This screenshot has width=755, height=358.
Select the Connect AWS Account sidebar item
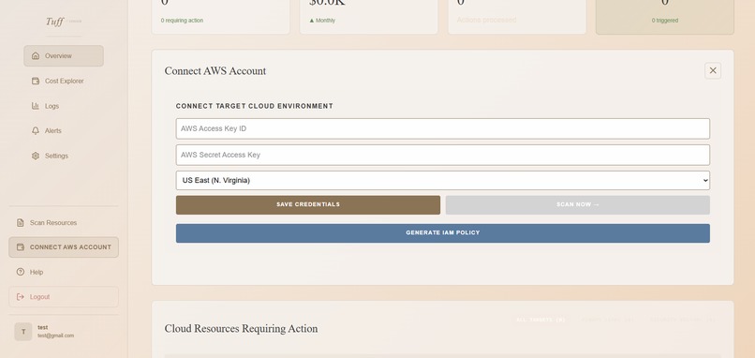click(64, 247)
